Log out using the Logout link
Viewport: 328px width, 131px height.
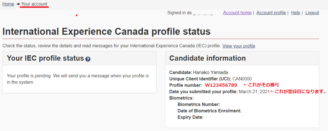[x=312, y=13]
